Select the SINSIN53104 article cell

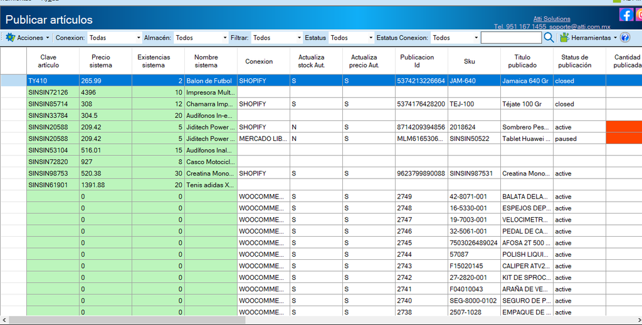point(53,150)
